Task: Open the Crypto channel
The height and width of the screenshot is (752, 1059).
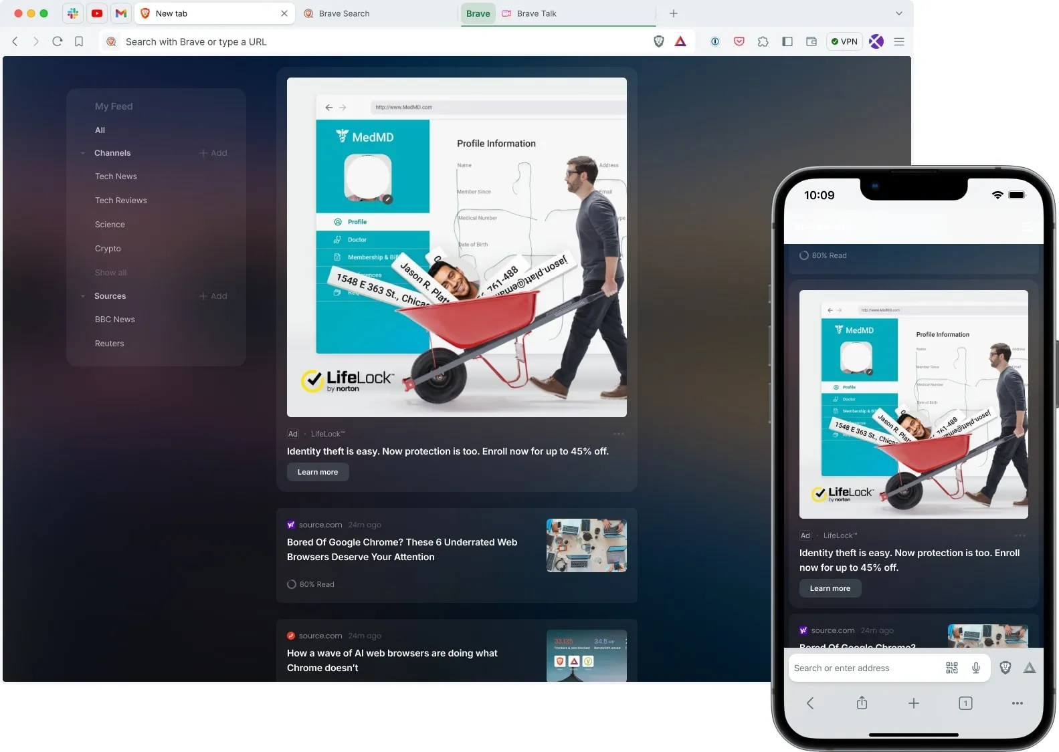Action: [108, 249]
